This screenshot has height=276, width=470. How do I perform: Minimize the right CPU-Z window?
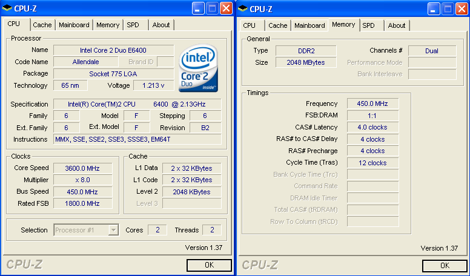(x=434, y=8)
